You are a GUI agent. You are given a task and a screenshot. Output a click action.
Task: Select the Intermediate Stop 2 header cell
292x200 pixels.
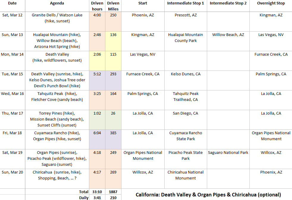[228, 3]
